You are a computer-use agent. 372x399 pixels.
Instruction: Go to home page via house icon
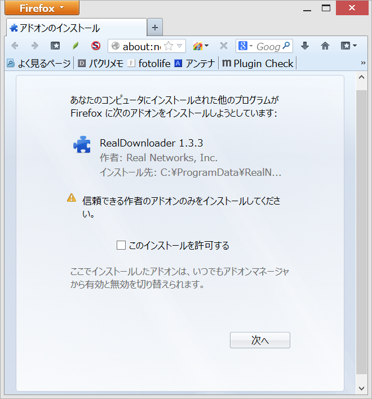(x=325, y=46)
